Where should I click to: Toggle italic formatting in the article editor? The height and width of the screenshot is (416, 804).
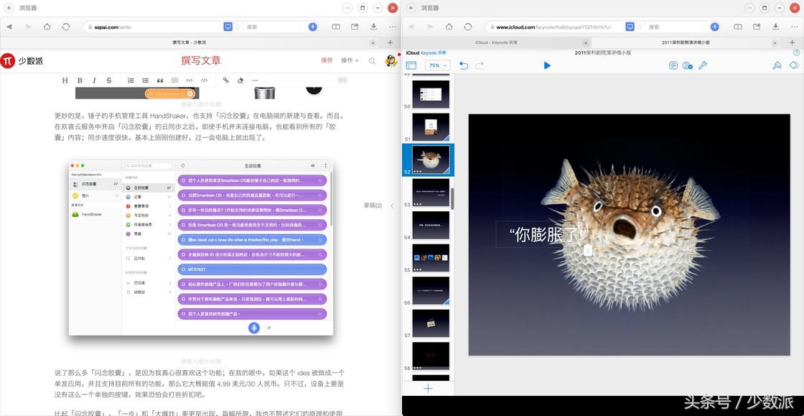point(93,81)
